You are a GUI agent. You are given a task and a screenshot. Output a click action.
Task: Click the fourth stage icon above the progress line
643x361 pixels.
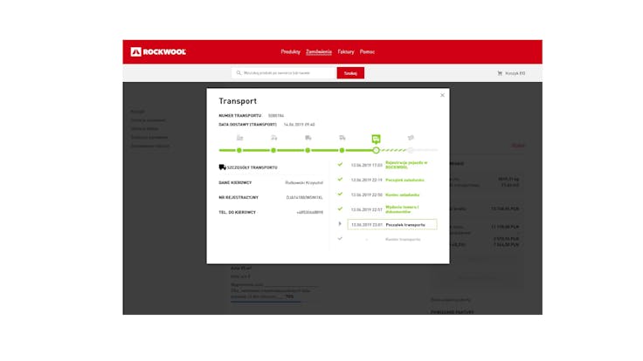pos(342,138)
